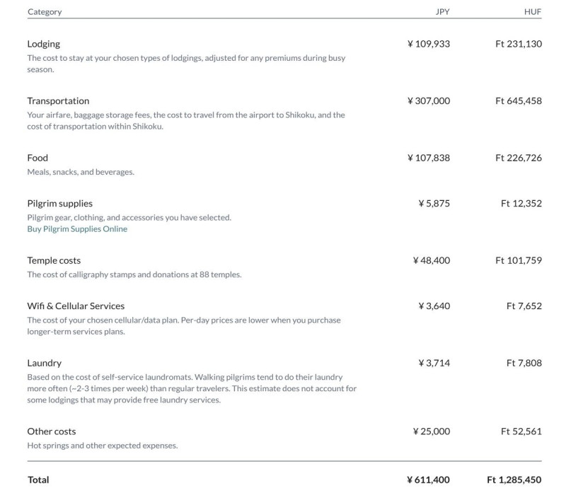Click the Ft 231,130 lodging amount
566x493 pixels.
point(519,44)
